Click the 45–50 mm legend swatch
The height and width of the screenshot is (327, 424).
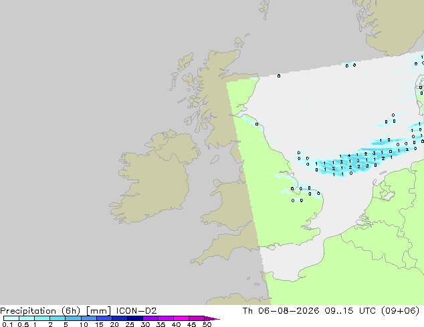(x=197, y=318)
